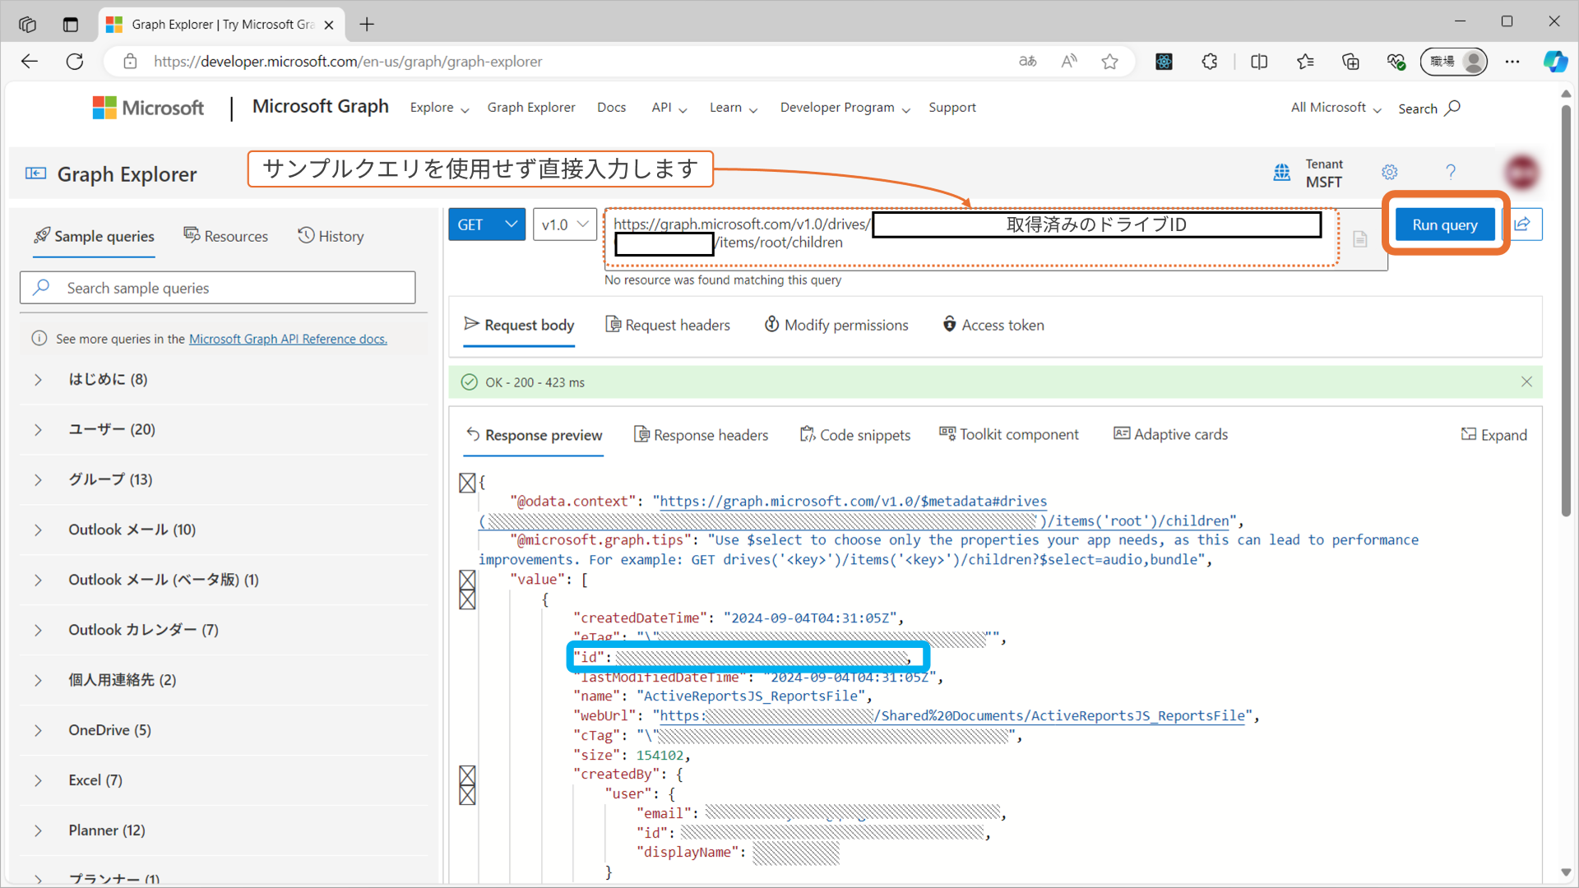Click the browser address bar URL

pyautogui.click(x=347, y=62)
